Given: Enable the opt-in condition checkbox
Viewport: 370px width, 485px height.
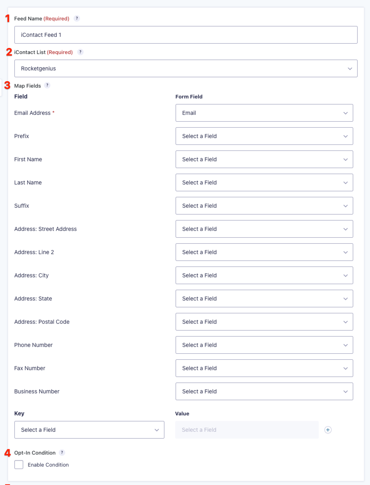Looking at the screenshot, I should coord(18,465).
